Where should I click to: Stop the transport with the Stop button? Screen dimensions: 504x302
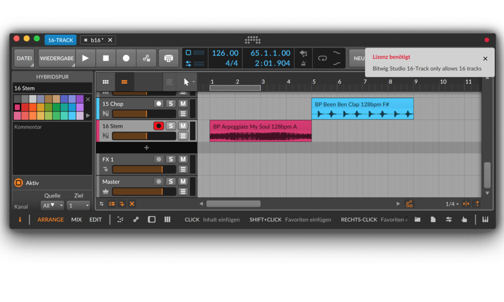coord(106,58)
